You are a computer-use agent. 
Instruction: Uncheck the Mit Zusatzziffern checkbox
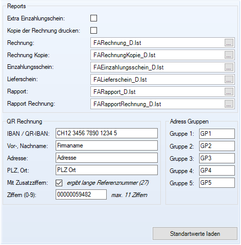tap(59, 183)
